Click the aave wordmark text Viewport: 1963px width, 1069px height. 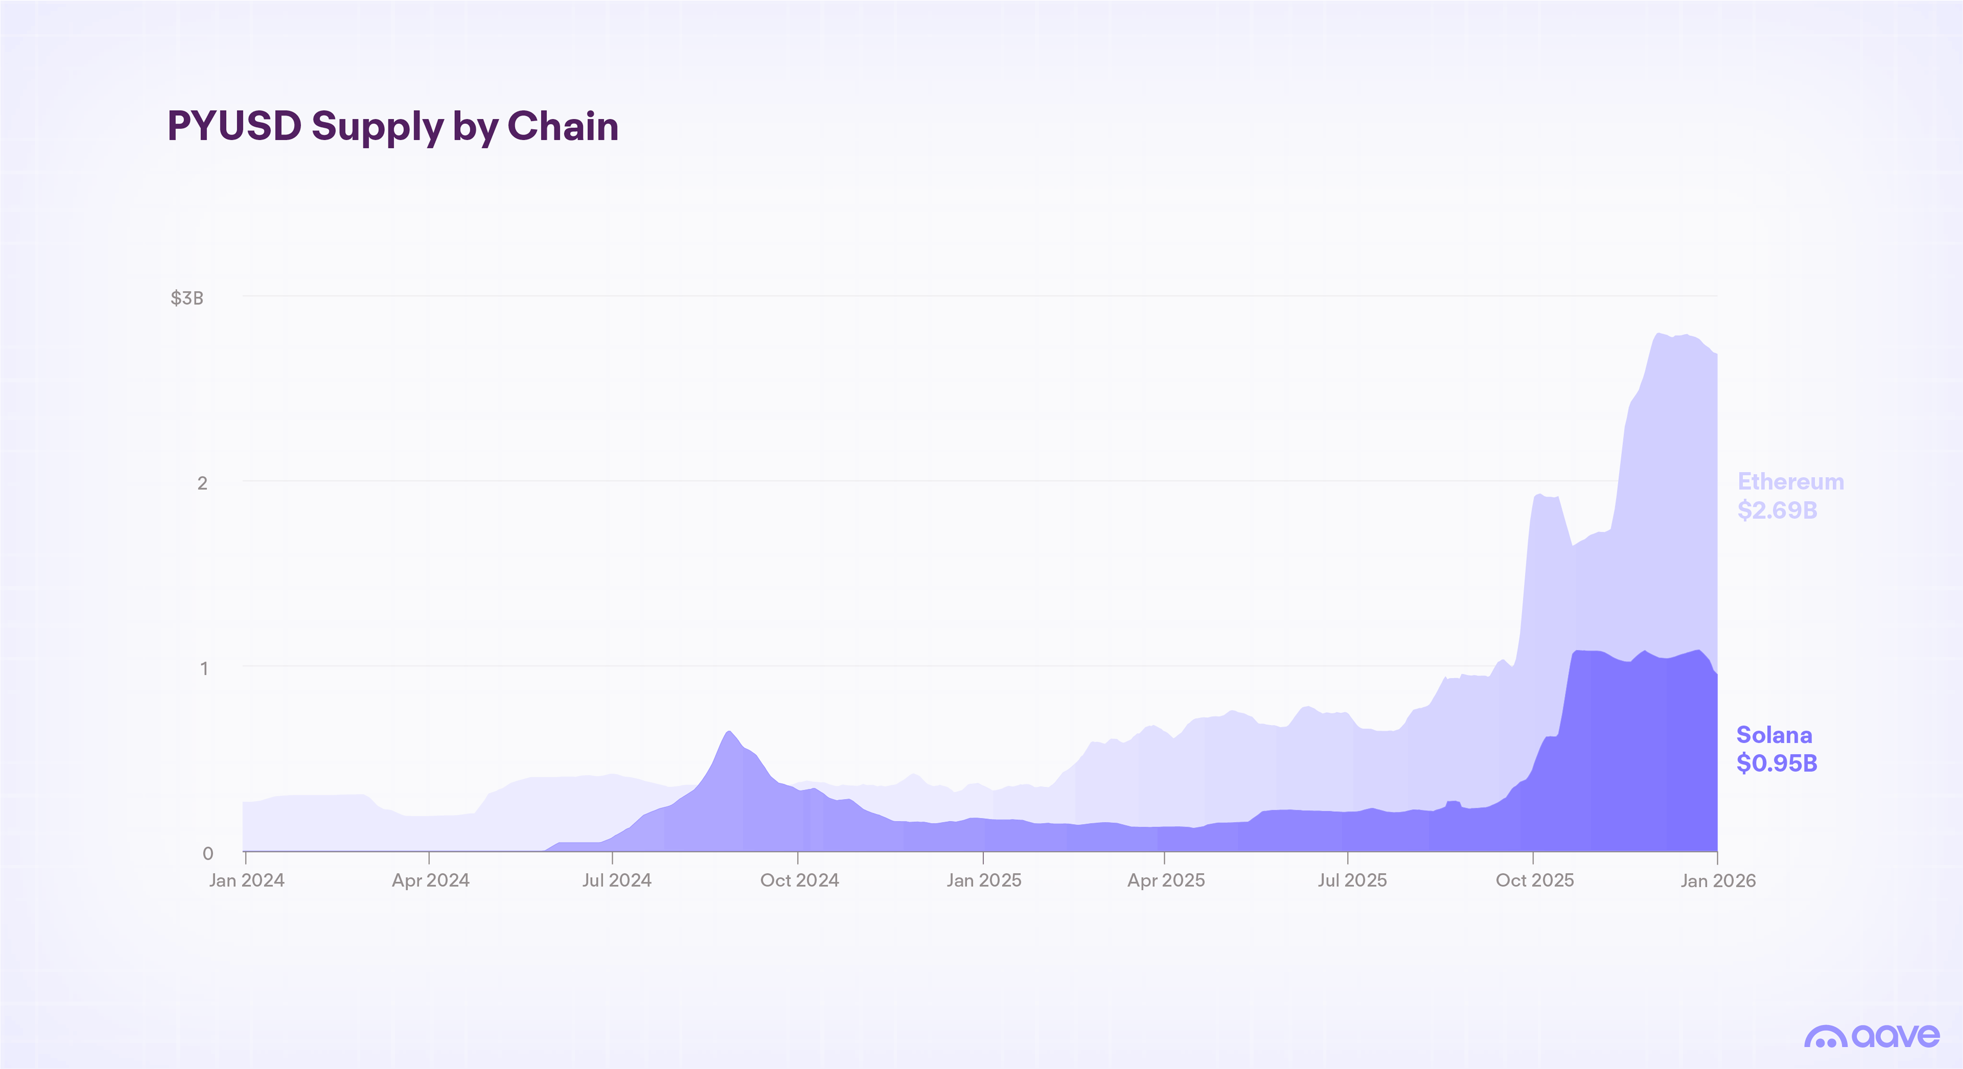(x=1896, y=1036)
